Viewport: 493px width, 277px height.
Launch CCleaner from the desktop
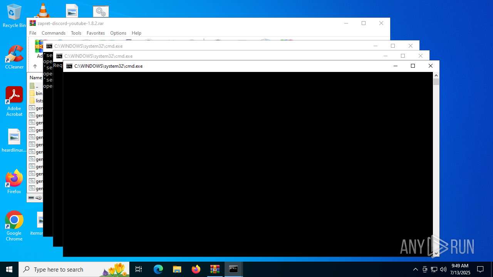click(14, 58)
